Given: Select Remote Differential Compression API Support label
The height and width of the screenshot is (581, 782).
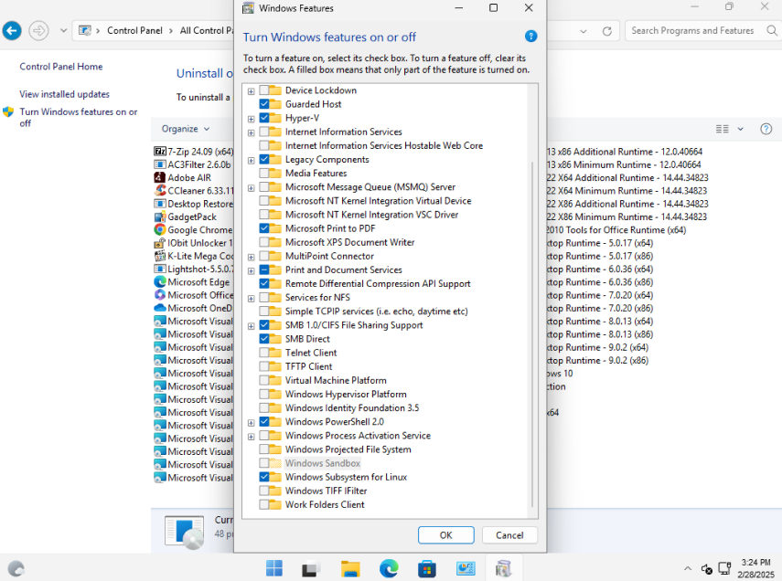Looking at the screenshot, I should pos(378,283).
